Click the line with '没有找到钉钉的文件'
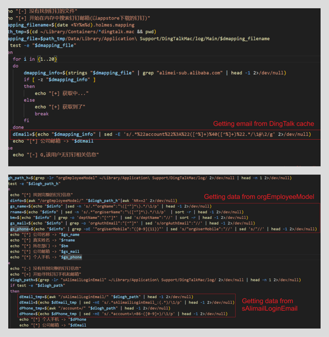The image size is (329, 337). click(x=43, y=11)
